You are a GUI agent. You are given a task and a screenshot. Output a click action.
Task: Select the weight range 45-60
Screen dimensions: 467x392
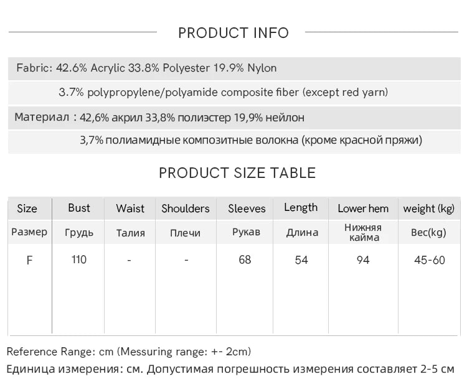click(x=430, y=260)
